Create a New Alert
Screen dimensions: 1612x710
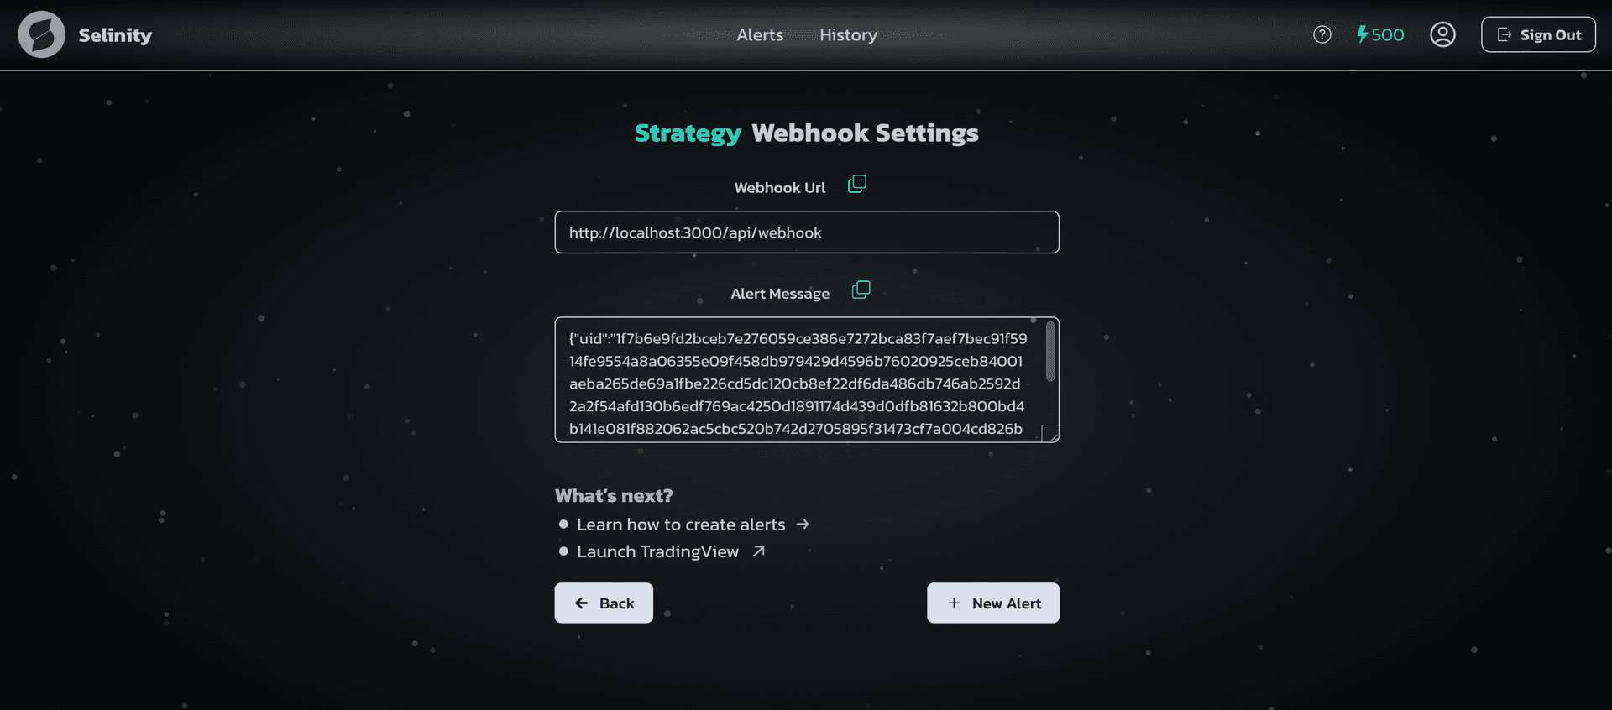tap(993, 603)
